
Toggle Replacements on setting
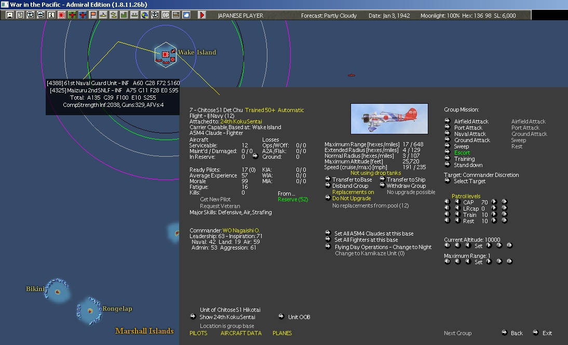[353, 192]
